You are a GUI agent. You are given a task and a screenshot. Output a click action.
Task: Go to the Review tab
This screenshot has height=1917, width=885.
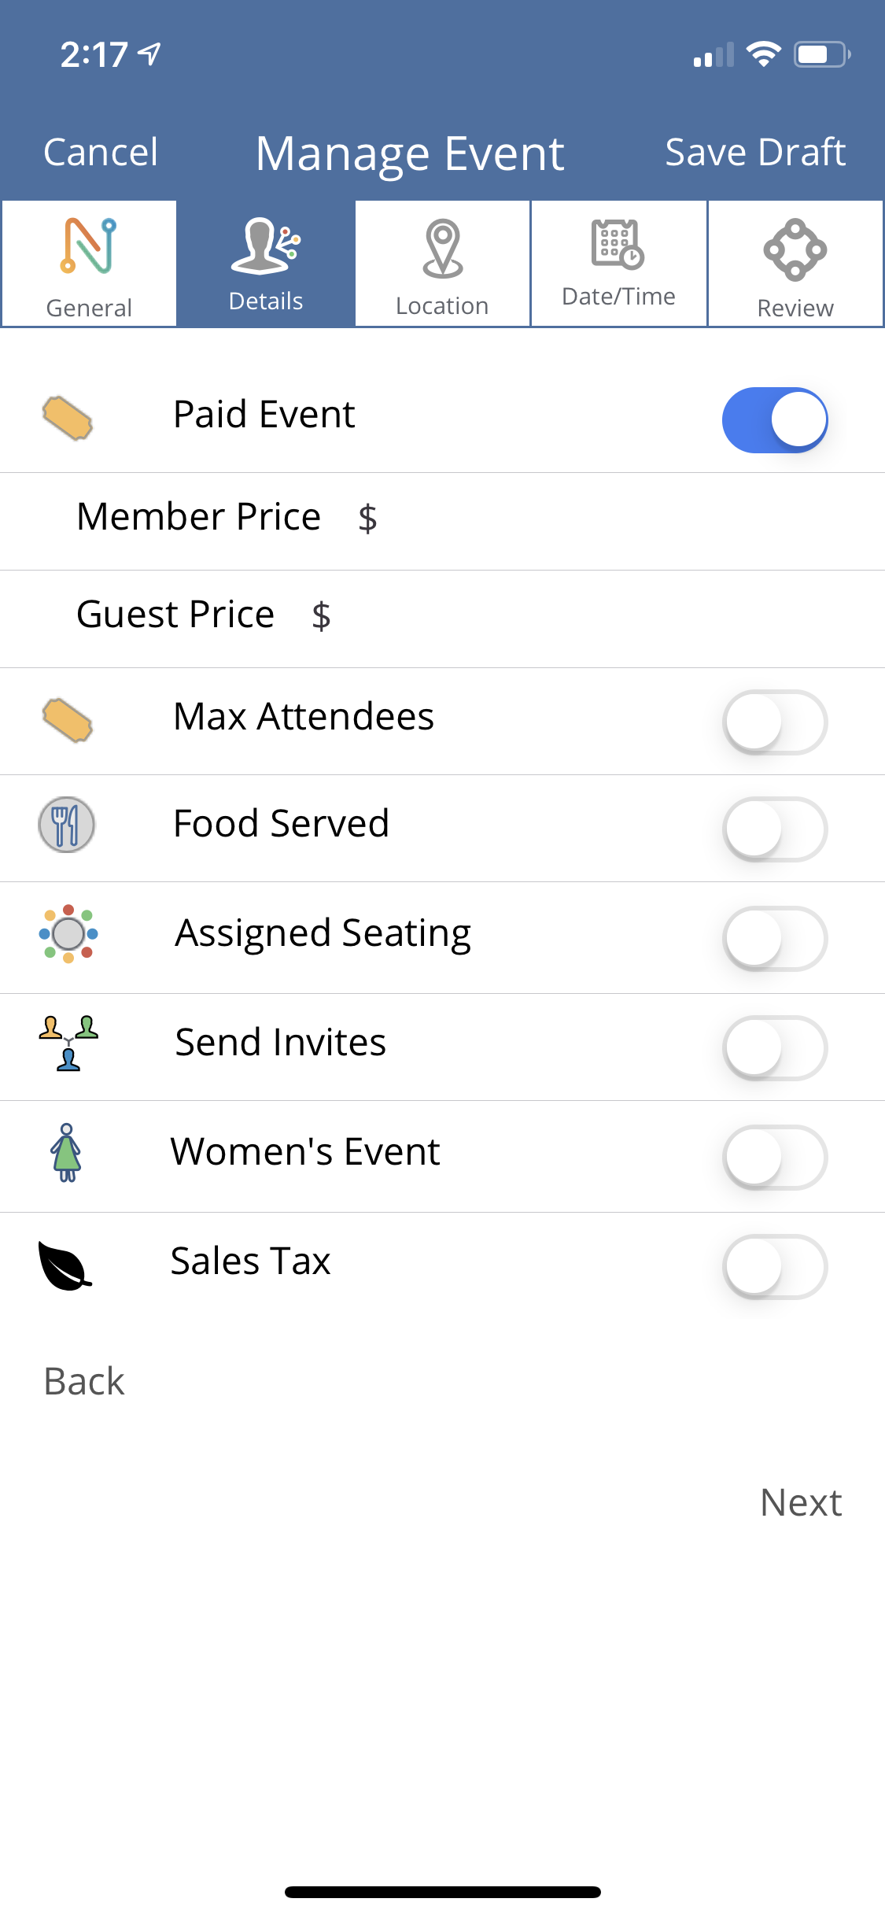coord(795,264)
